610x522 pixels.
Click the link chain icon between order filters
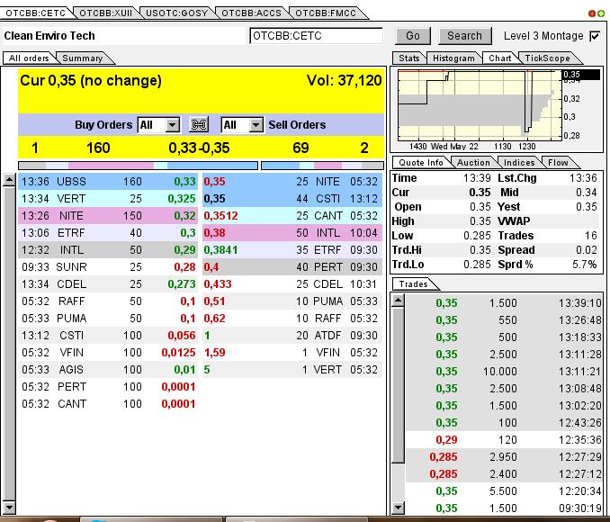coord(199,125)
